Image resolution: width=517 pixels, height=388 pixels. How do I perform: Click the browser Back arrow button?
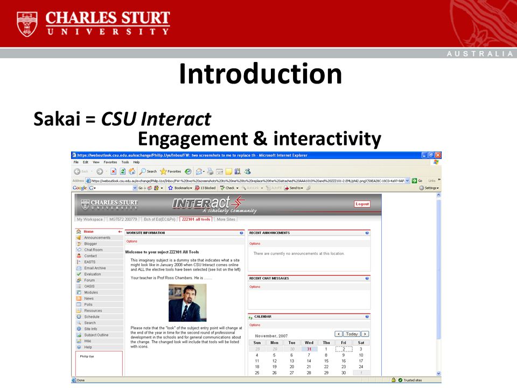[77, 171]
